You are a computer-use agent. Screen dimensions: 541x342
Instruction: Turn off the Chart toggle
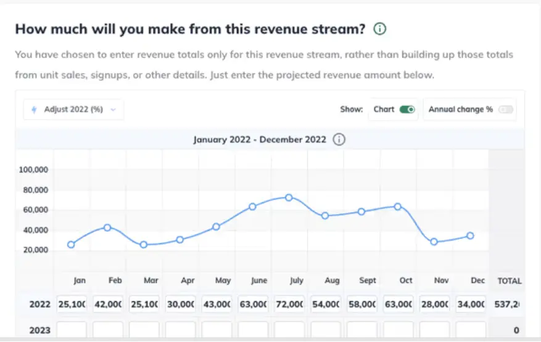coord(408,110)
